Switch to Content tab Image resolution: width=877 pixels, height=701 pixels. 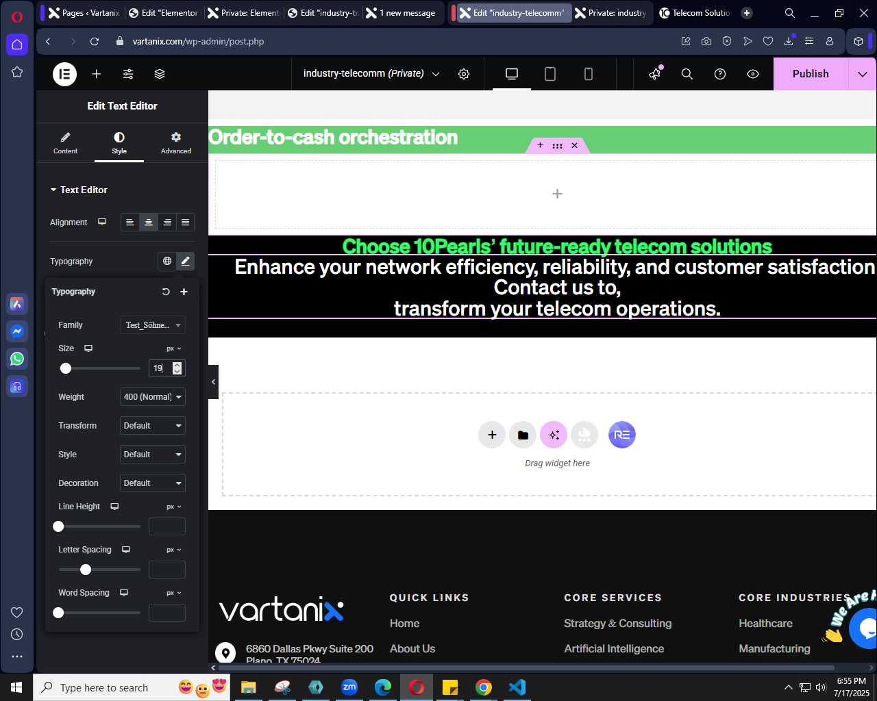(x=65, y=143)
